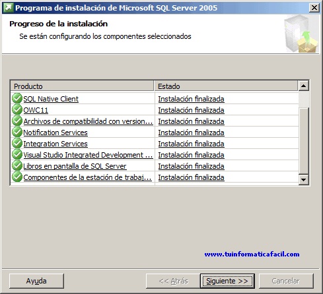
Task: Click the scroll down arrow of the product list
Action: pos(303,180)
